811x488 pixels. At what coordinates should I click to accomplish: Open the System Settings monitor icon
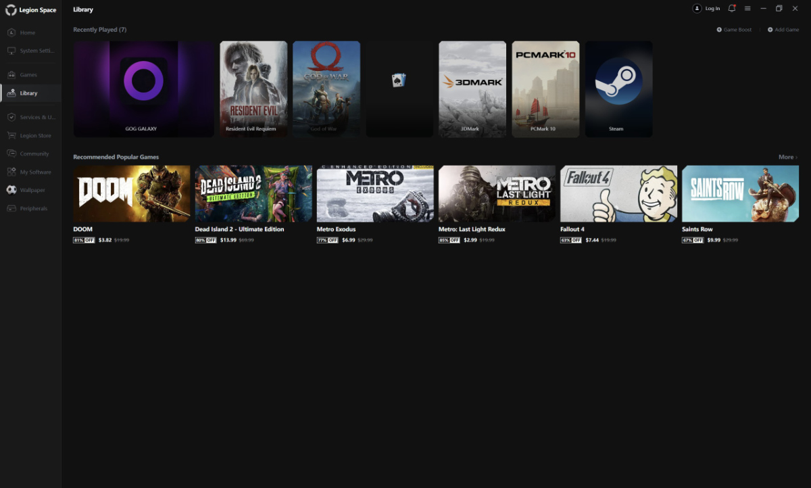pos(11,51)
